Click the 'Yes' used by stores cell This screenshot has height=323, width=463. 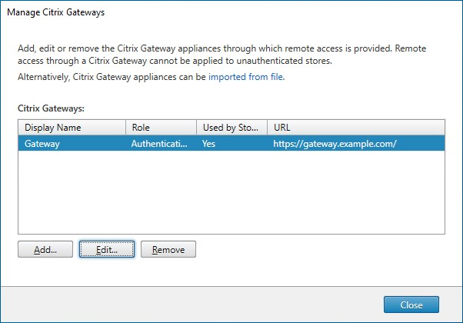click(x=209, y=143)
